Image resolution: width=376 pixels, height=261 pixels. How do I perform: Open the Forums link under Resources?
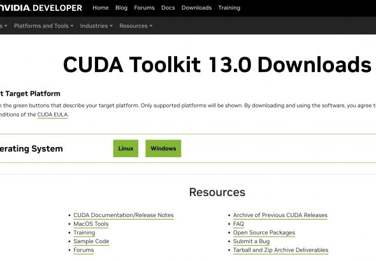coord(83,250)
